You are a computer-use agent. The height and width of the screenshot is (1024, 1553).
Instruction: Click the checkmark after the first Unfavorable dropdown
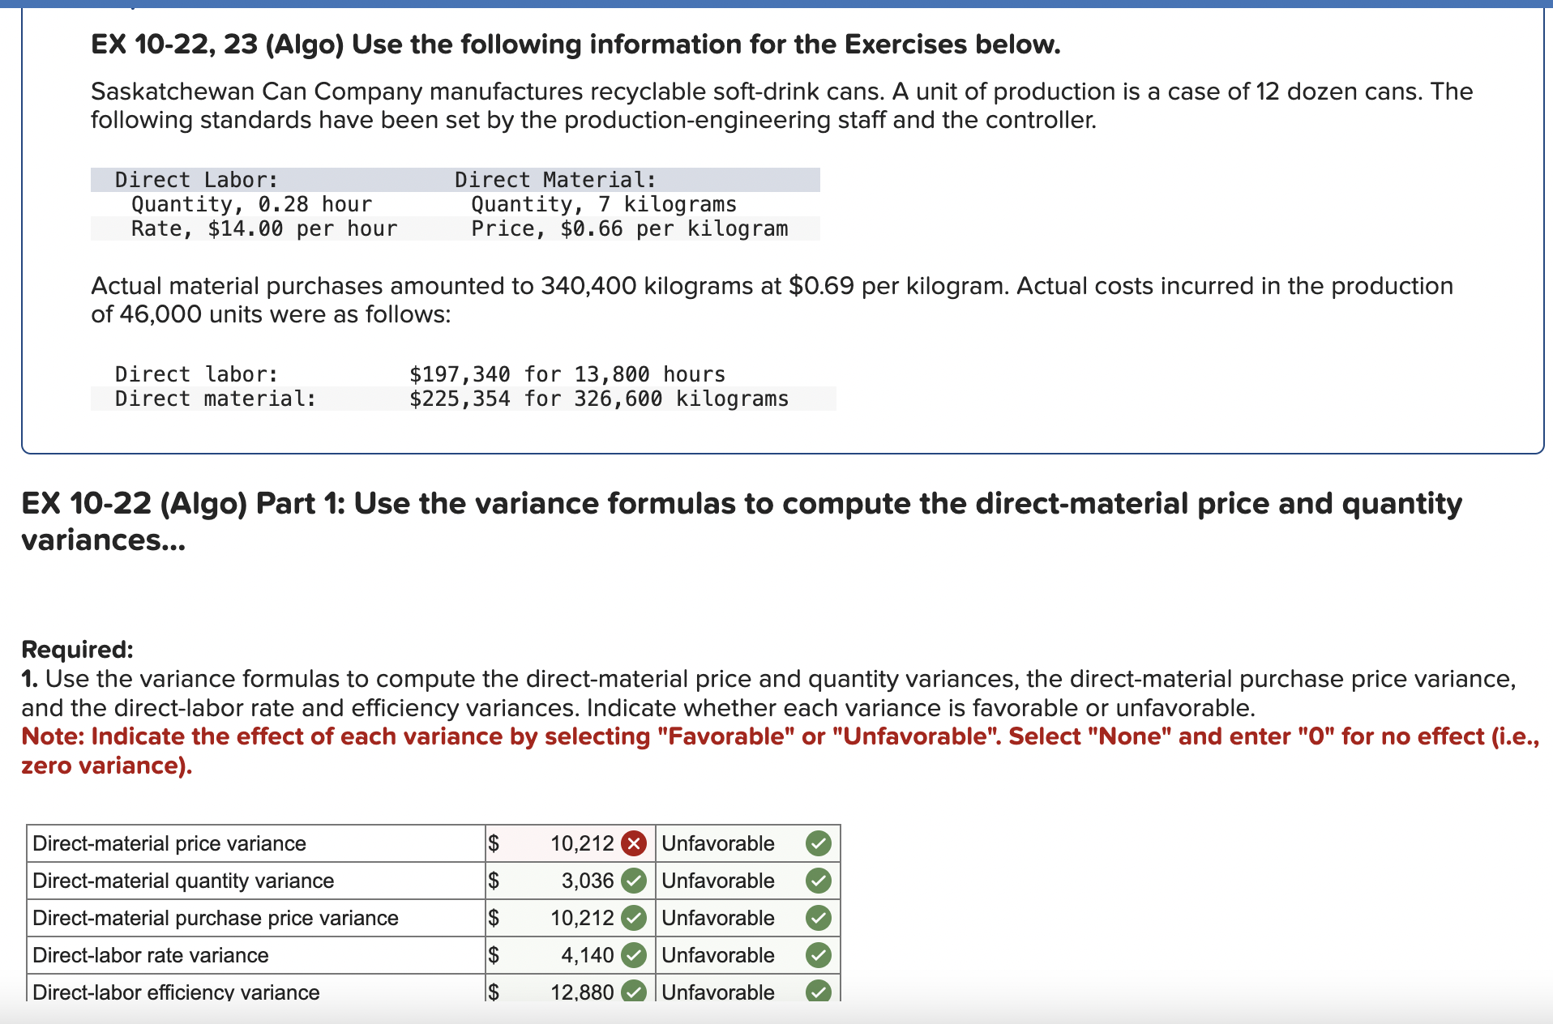click(819, 843)
